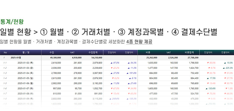Click the up arrow beside 325.3% value
The image size is (234, 111).
224,68
